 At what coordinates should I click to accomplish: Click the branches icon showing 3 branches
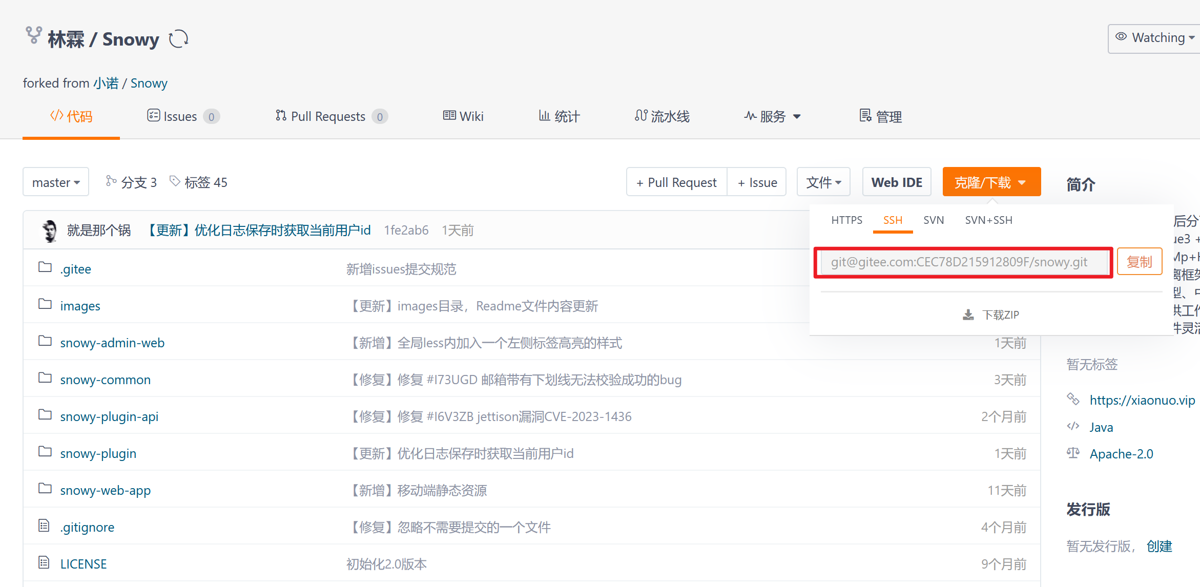click(x=111, y=181)
